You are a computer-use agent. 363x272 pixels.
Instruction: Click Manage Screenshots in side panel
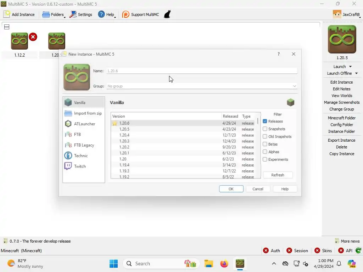point(341,102)
